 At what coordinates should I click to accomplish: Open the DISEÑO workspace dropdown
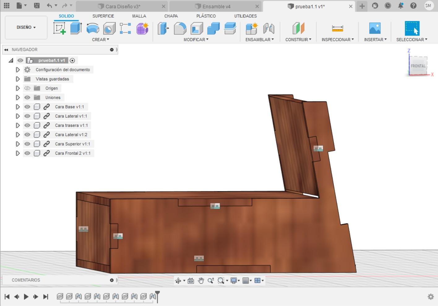tap(26, 28)
